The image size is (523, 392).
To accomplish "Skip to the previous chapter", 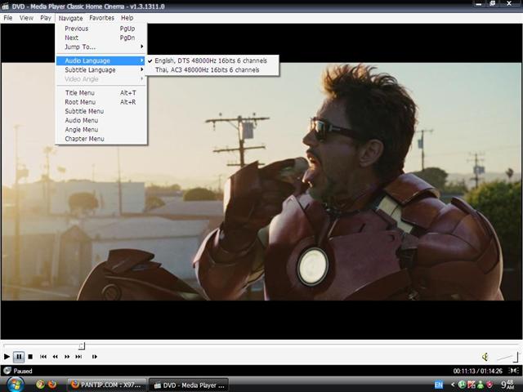I will (x=43, y=357).
